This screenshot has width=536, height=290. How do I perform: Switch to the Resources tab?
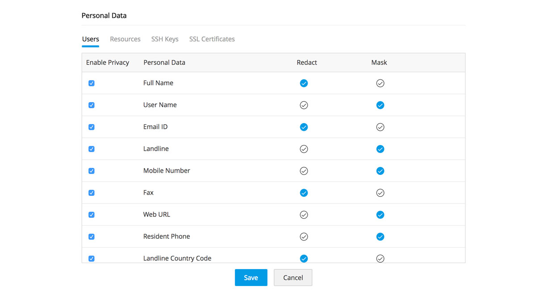click(x=125, y=39)
